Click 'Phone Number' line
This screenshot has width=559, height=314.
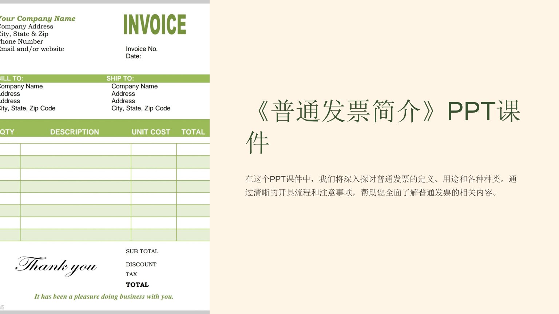(x=21, y=41)
